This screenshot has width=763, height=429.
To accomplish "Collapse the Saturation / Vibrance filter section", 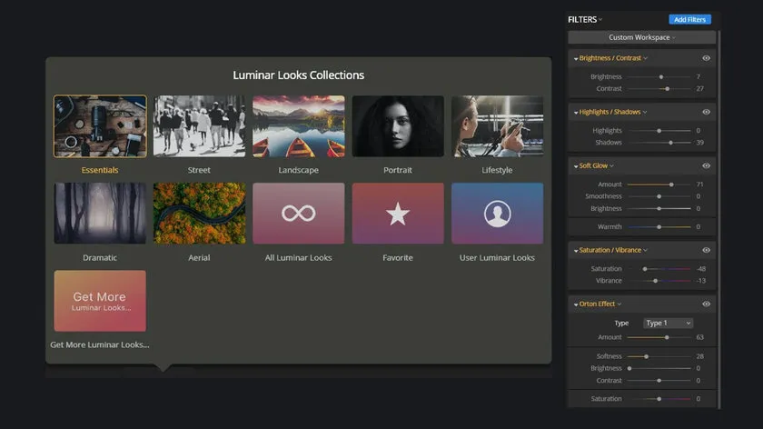I will (x=575, y=250).
